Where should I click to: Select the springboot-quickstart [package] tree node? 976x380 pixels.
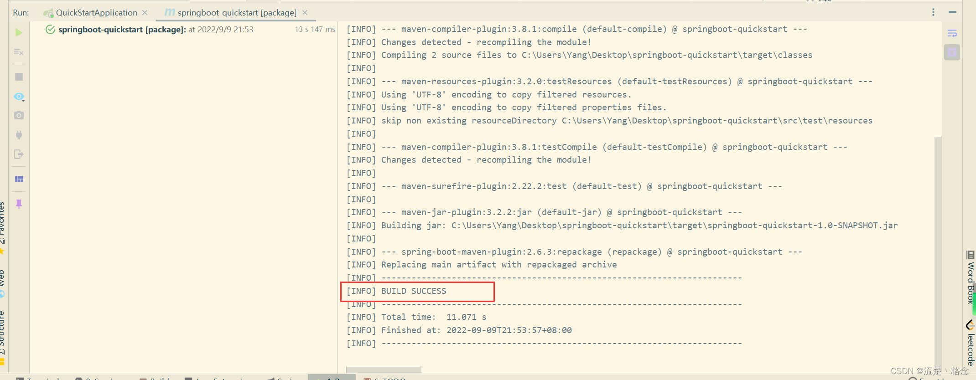pos(156,30)
